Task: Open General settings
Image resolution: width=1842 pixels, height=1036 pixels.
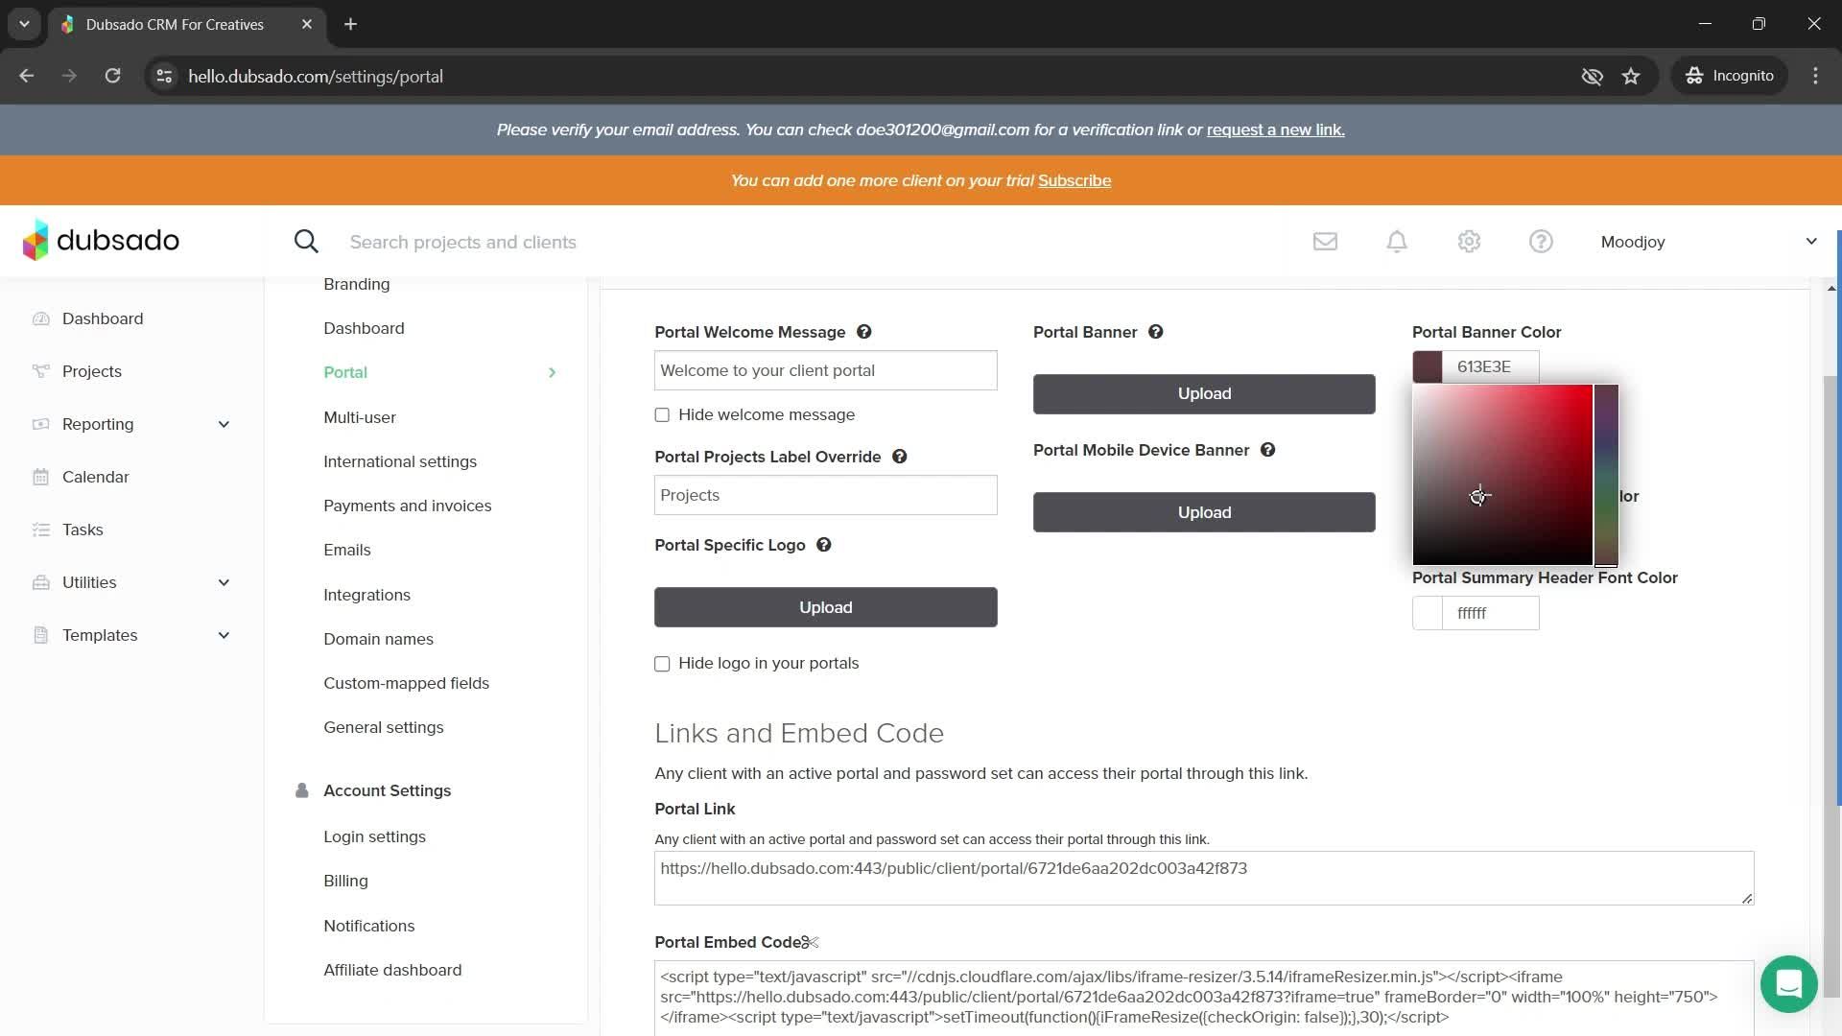Action: pos(383,727)
